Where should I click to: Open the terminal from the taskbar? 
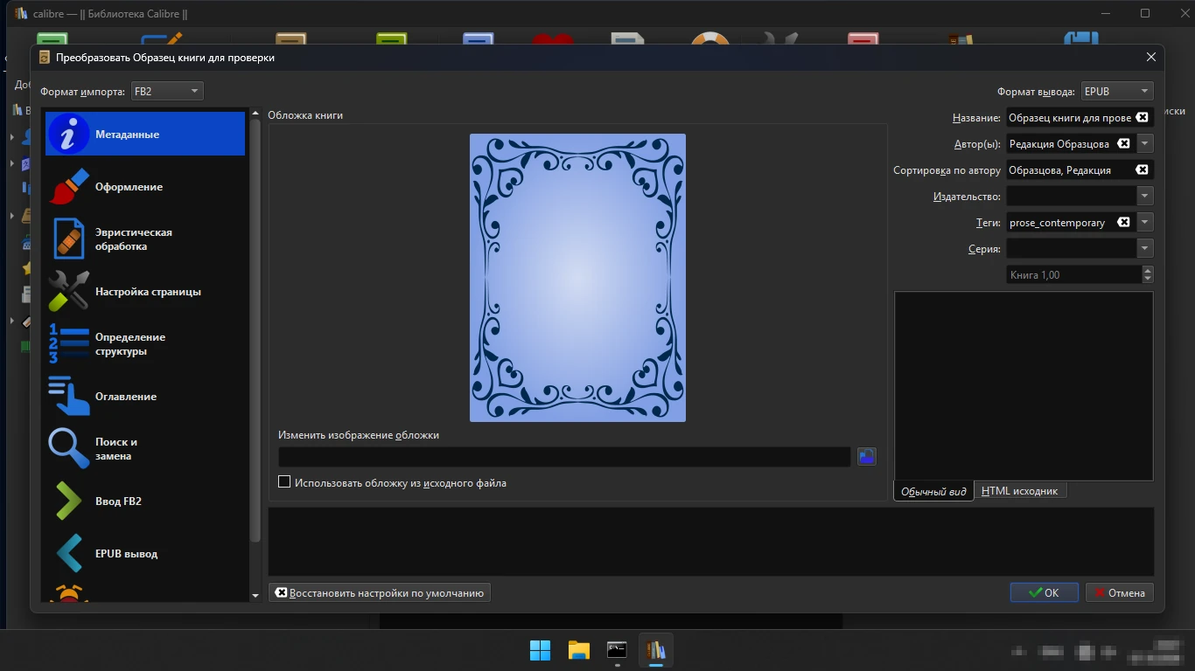click(x=617, y=650)
